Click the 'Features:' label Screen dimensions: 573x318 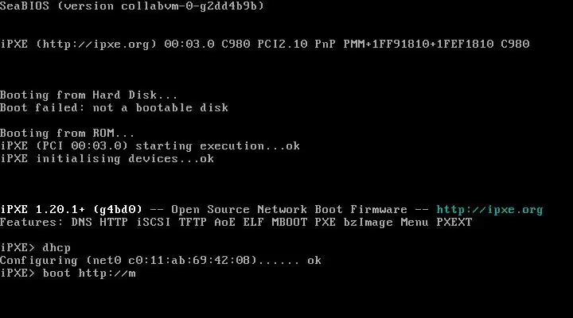click(x=31, y=223)
